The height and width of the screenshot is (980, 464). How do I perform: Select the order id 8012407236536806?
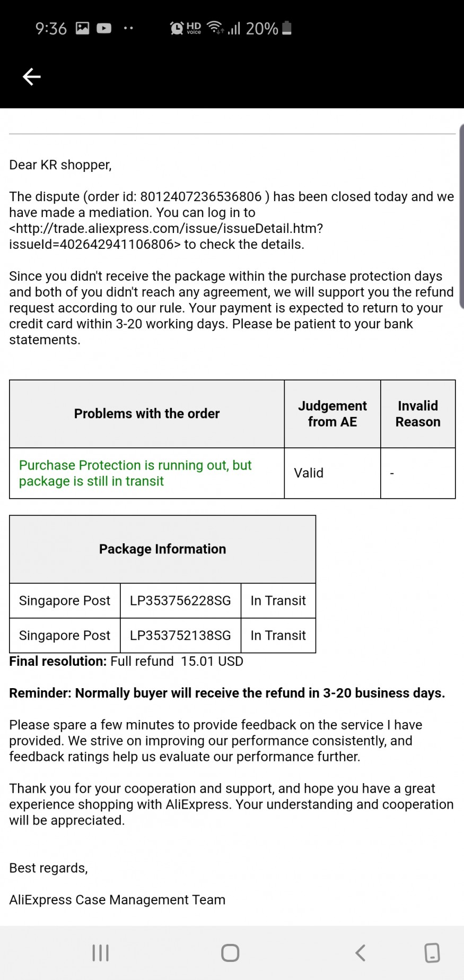pyautogui.click(x=201, y=197)
